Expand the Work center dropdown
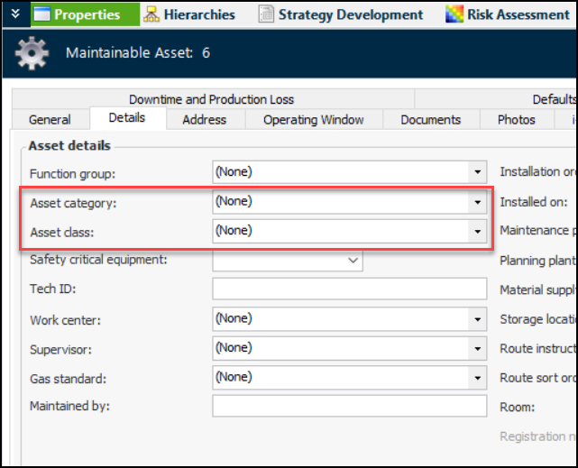The width and height of the screenshot is (578, 468). (477, 319)
